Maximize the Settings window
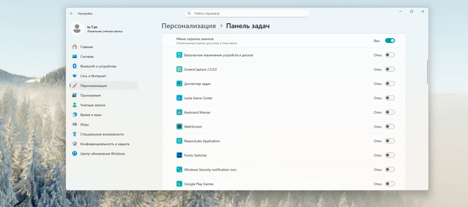The image size is (468, 207). [412, 12]
